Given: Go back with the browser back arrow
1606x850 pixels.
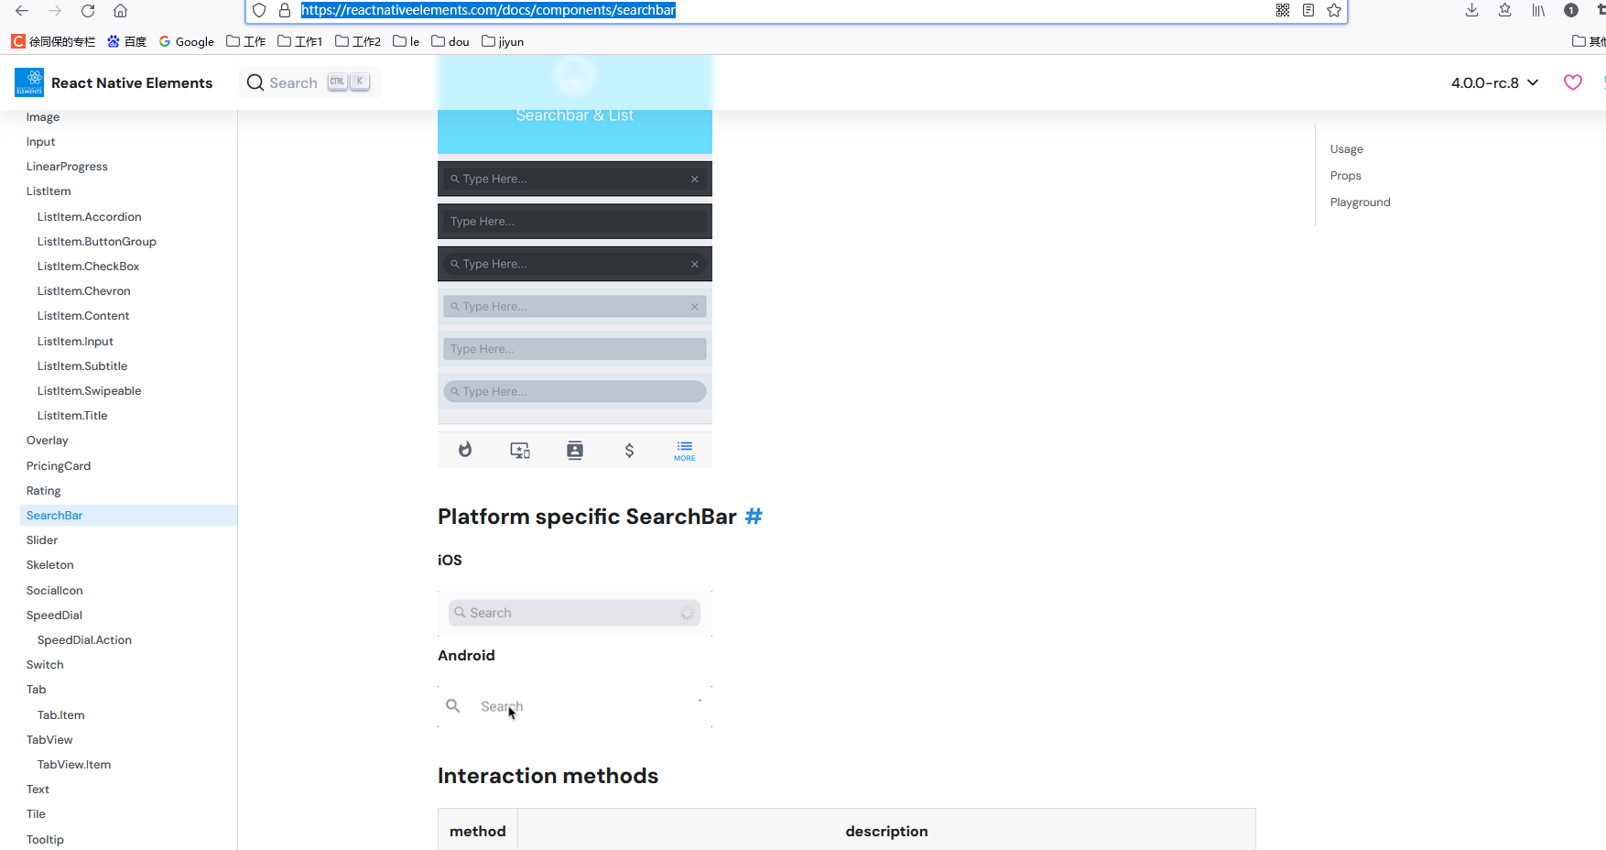Looking at the screenshot, I should [x=22, y=11].
